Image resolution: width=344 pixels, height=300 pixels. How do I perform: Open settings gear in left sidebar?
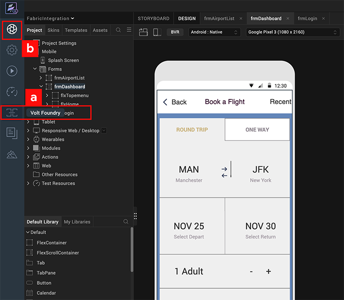12,50
